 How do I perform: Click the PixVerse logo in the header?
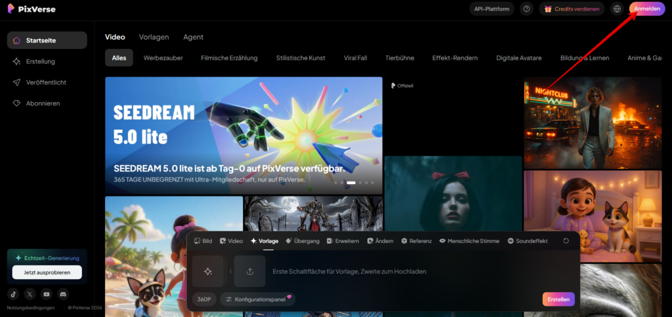(31, 9)
